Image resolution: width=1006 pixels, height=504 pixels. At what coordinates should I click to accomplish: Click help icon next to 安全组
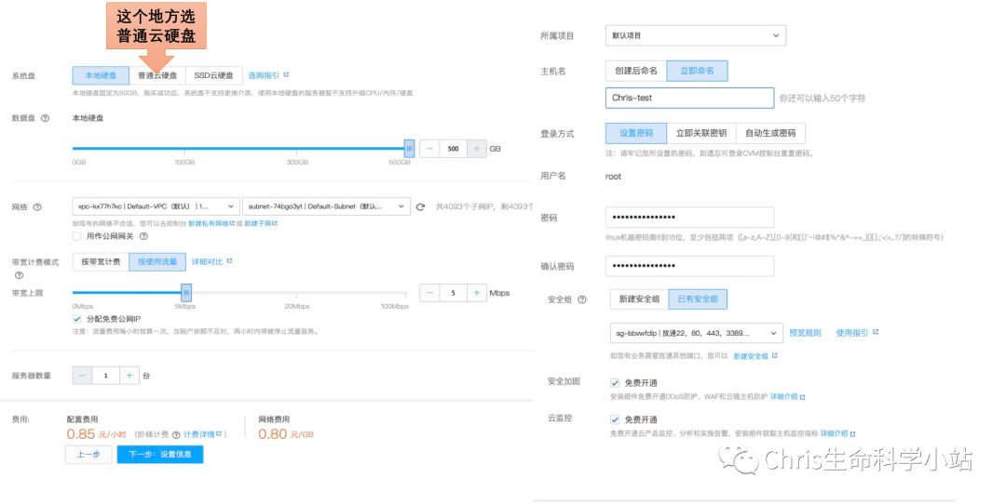click(x=582, y=299)
